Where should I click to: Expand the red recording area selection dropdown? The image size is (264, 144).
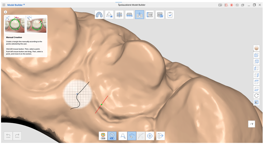(226, 5)
